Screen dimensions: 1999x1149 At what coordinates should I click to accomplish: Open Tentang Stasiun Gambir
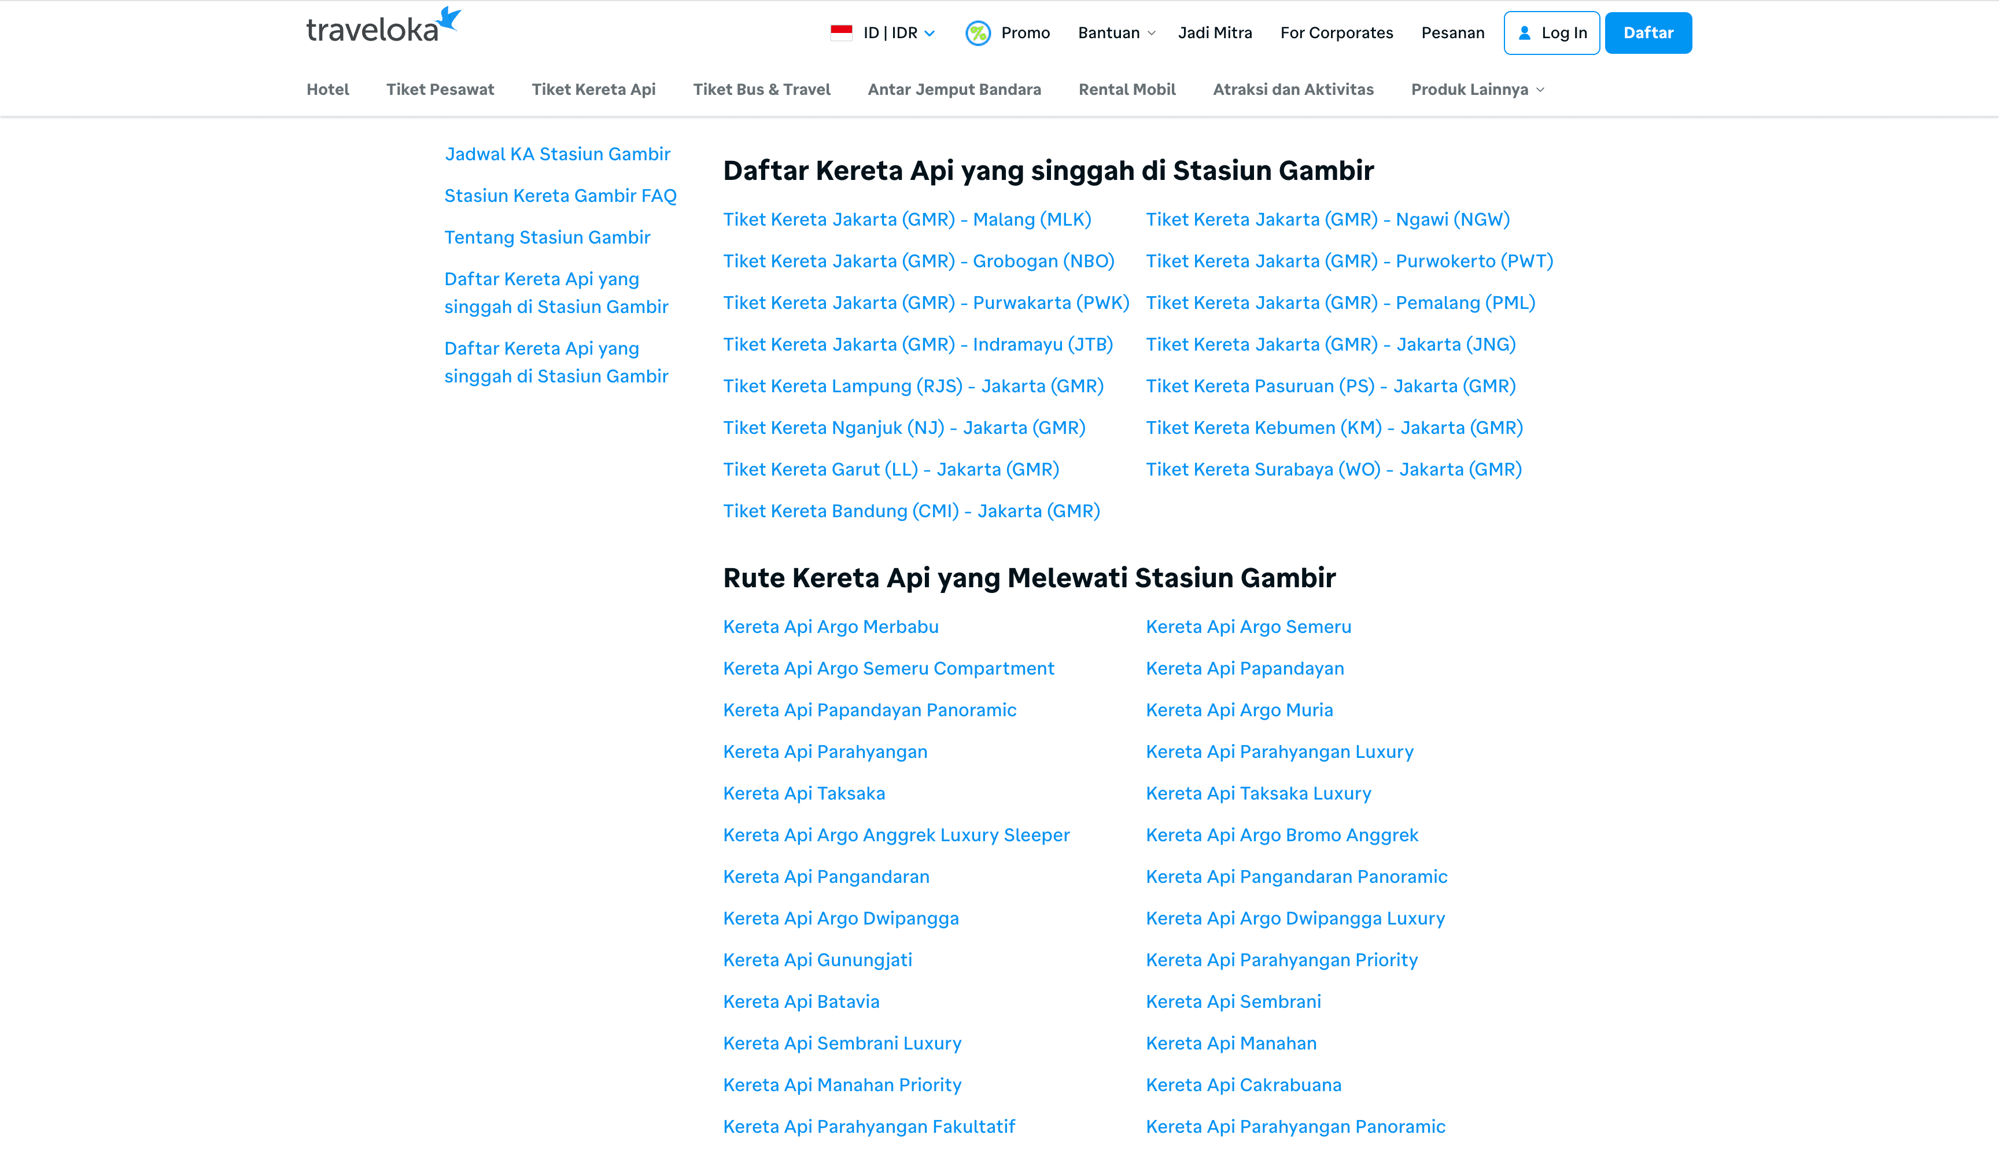(x=548, y=237)
